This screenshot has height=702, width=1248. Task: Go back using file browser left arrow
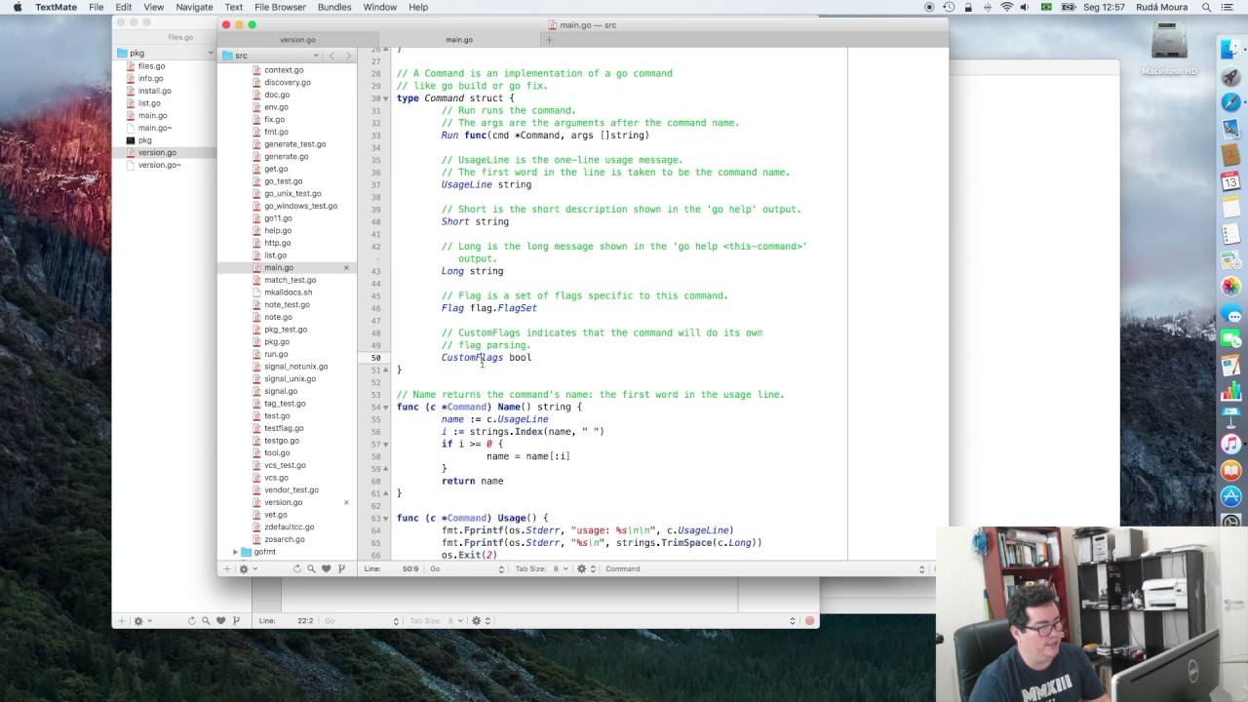[331, 56]
